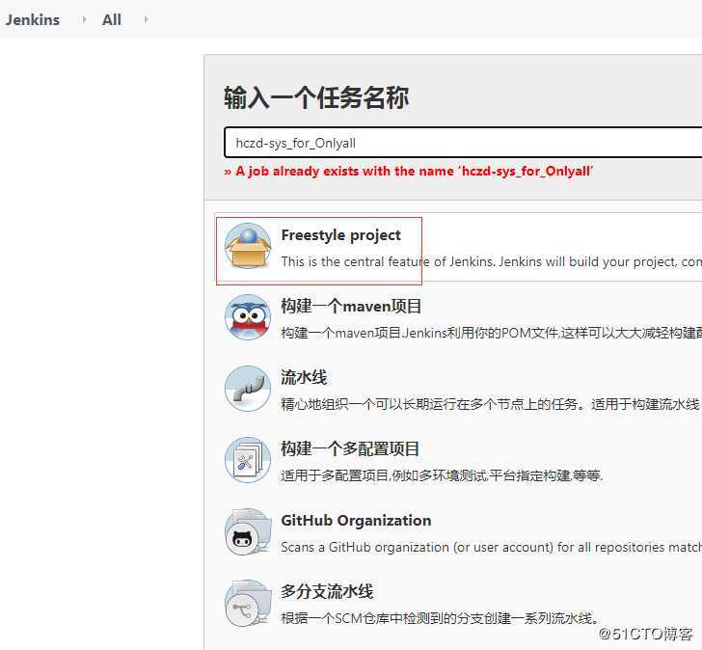Click the GitHub Organization octocat icon
The width and height of the screenshot is (702, 650).
click(x=248, y=531)
